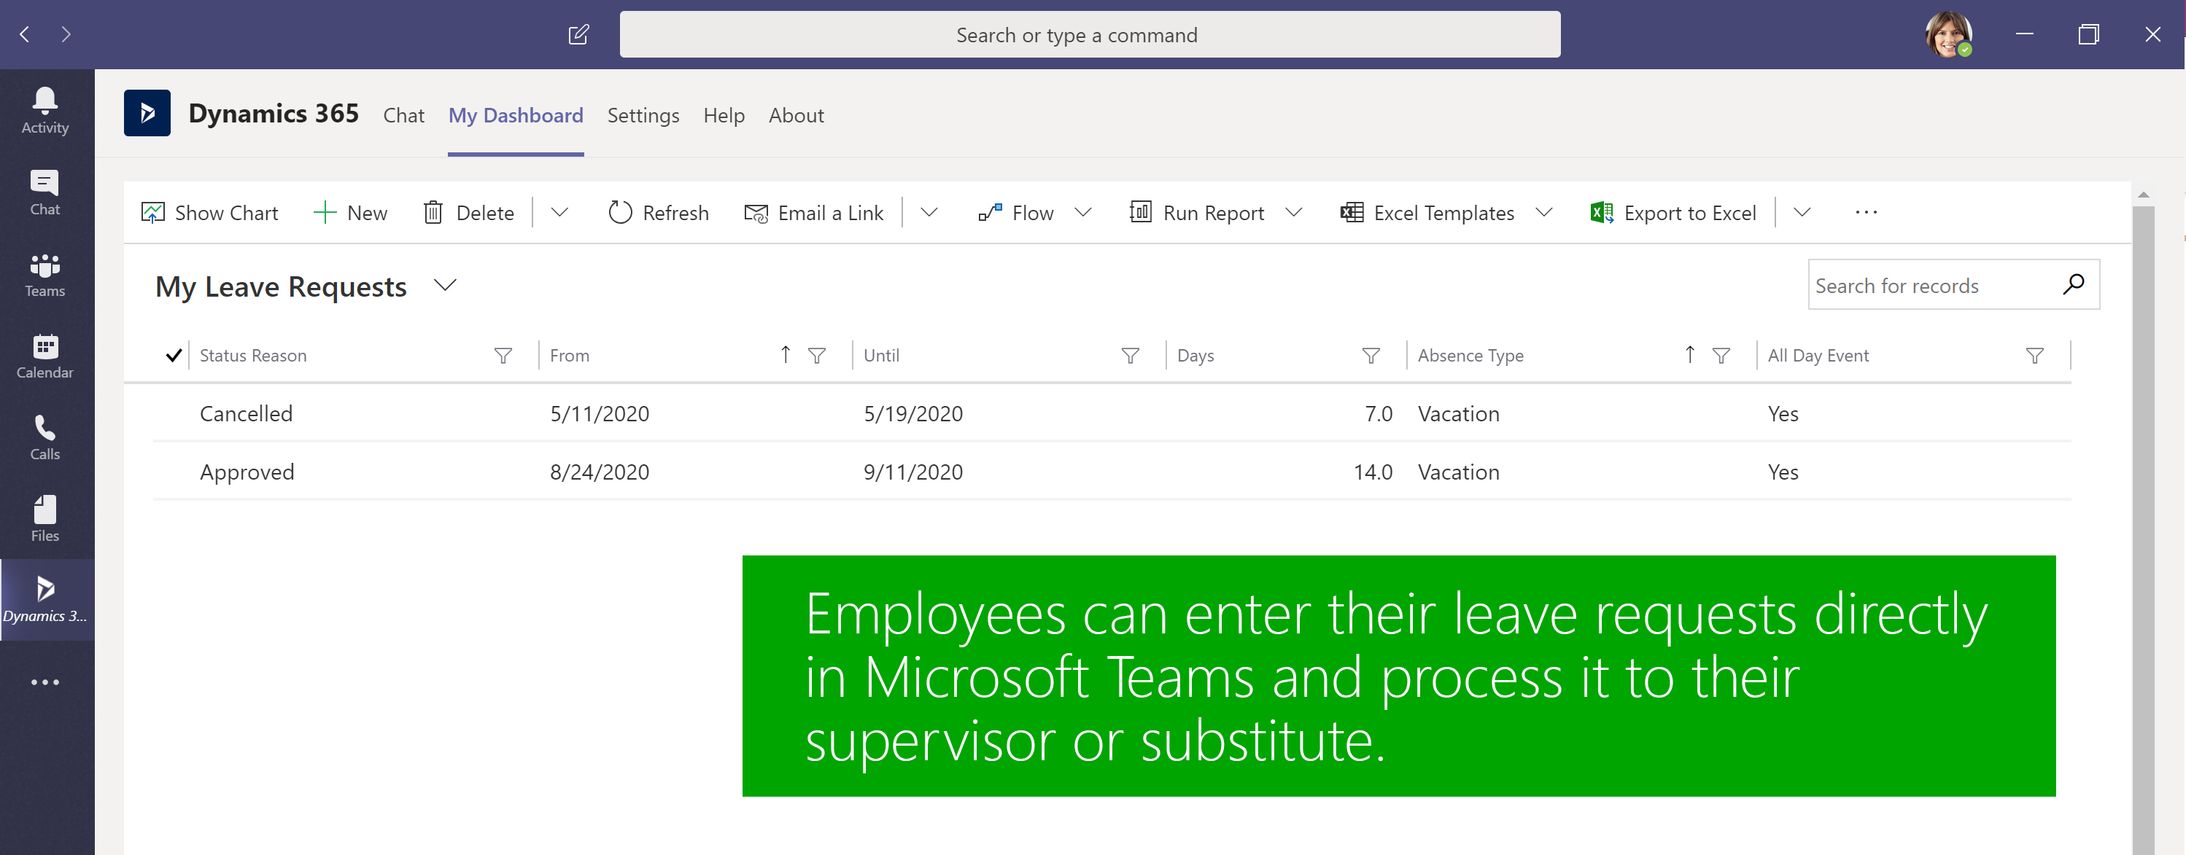Click the 9/11/2020 Until date cell
Image resolution: width=2186 pixels, height=855 pixels.
913,472
